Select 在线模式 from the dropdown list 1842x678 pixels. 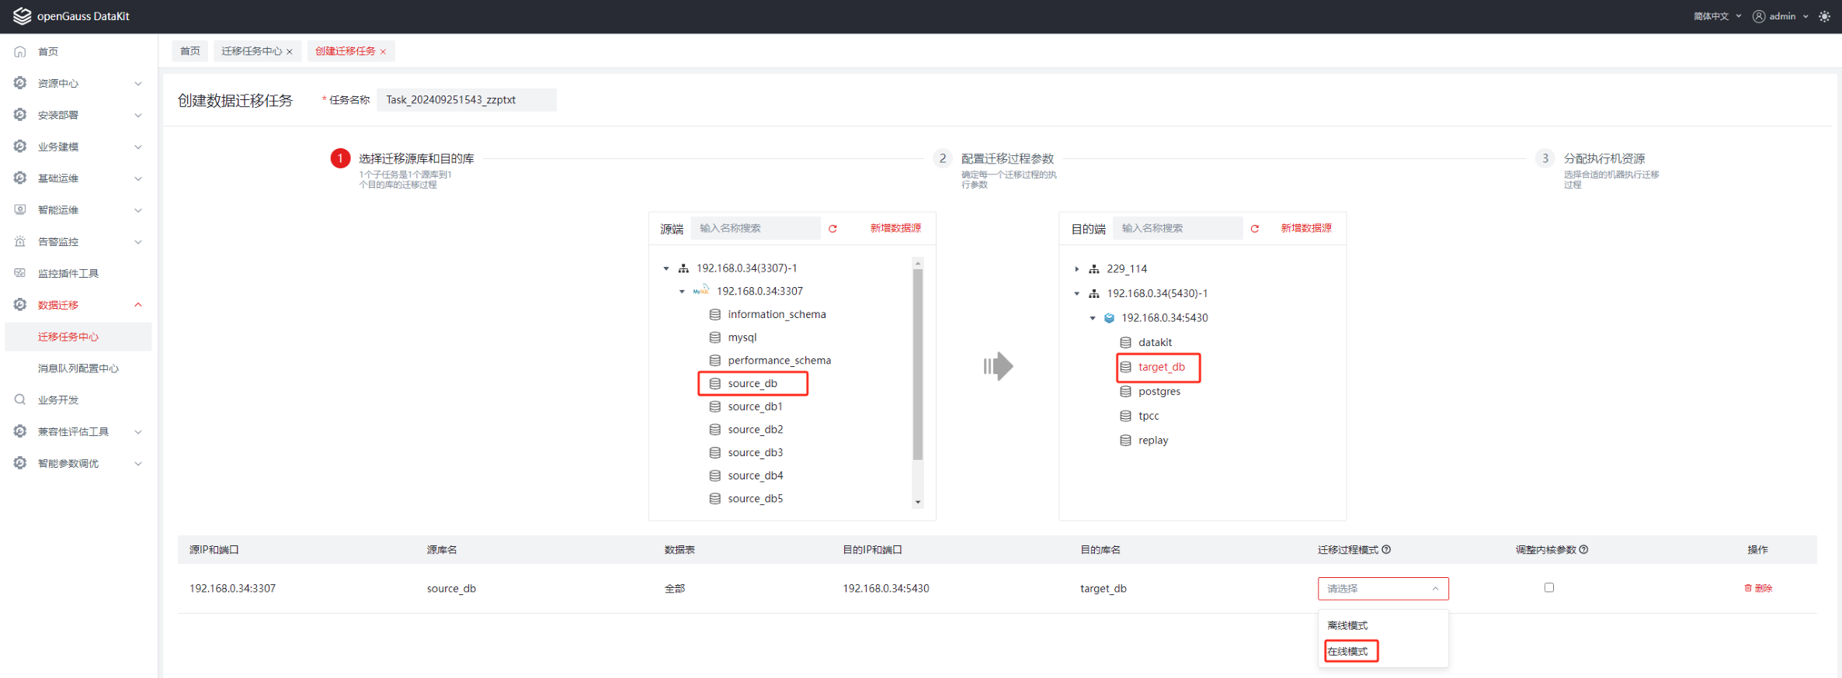[x=1348, y=652]
